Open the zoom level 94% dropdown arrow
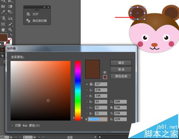The image size is (179, 139). (11, 137)
